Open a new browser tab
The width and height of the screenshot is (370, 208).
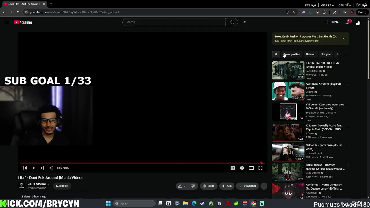[x=51, y=4]
